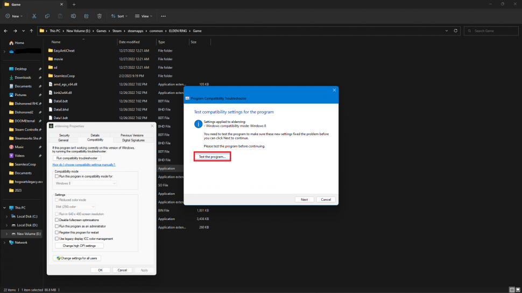522x293 pixels.
Task: Open 'How do I choose compatibility settings manually?' link
Action: 83,165
